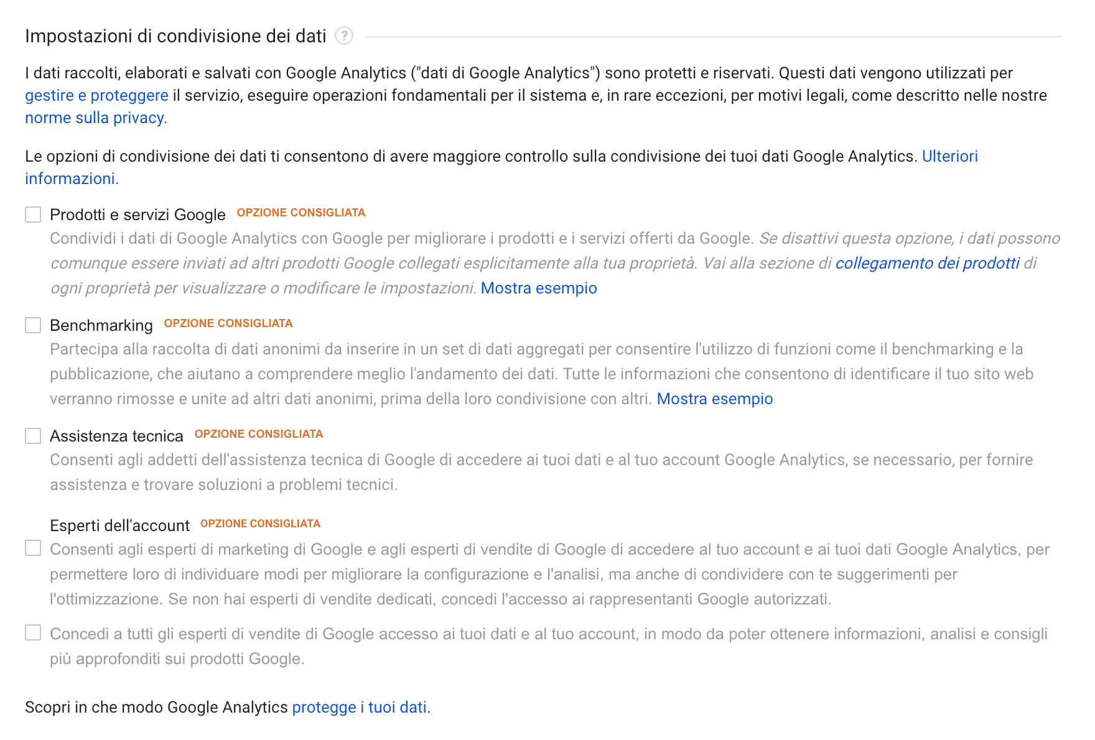Viewport: 1095px width, 740px height.
Task: Open the "protegge i tuoi dati" link
Action: click(360, 707)
